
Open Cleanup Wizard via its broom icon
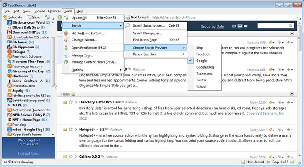[66, 40]
